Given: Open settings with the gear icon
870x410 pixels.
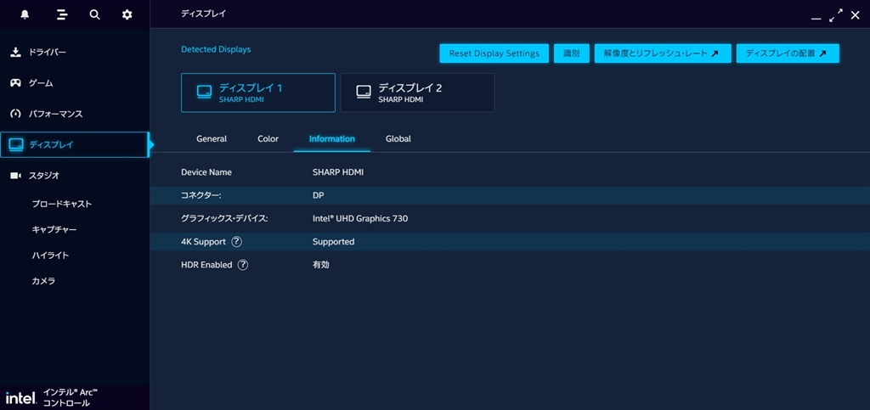Looking at the screenshot, I should click(127, 15).
